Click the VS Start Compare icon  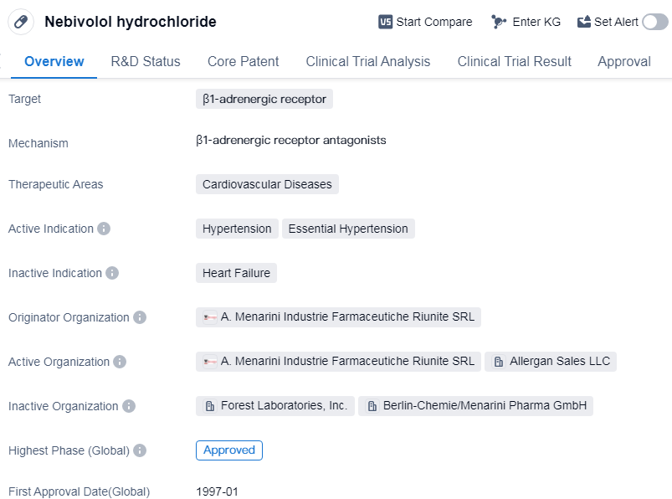click(x=386, y=22)
